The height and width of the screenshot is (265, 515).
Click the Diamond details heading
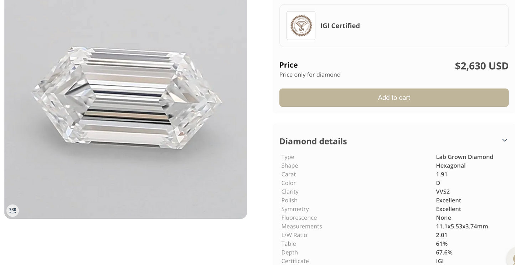click(x=313, y=141)
